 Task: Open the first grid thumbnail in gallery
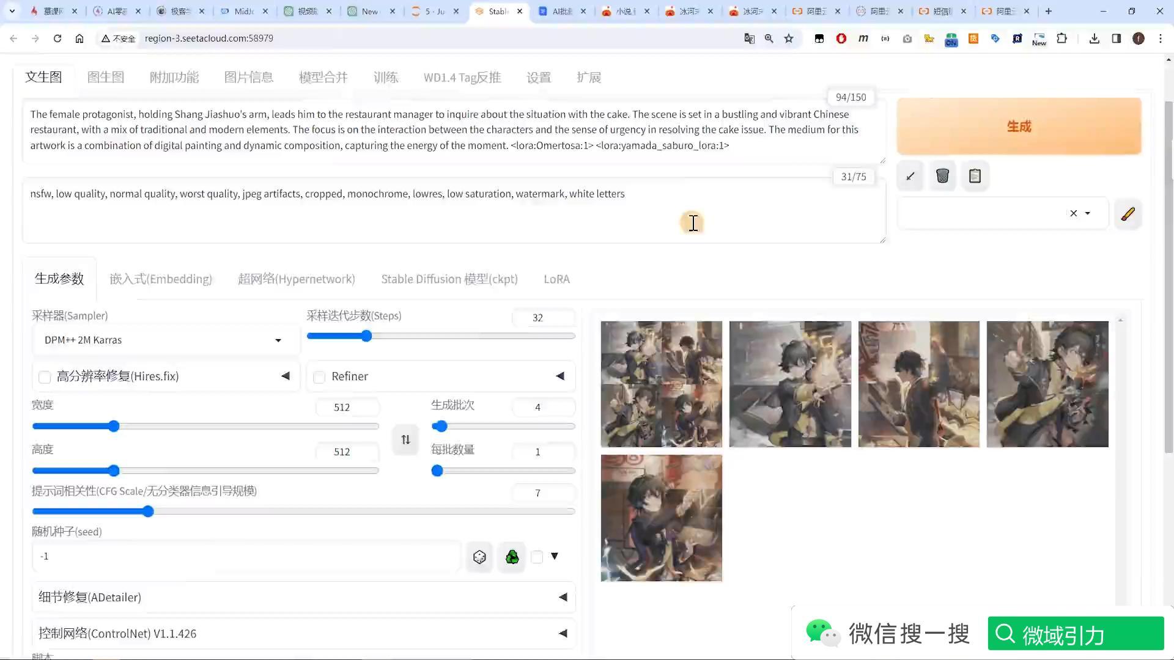[661, 384]
